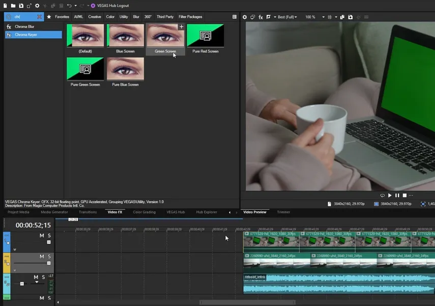Image resolution: width=435 pixels, height=306 pixels.
Task: Mute audio track 3
Action: (x=36, y=277)
